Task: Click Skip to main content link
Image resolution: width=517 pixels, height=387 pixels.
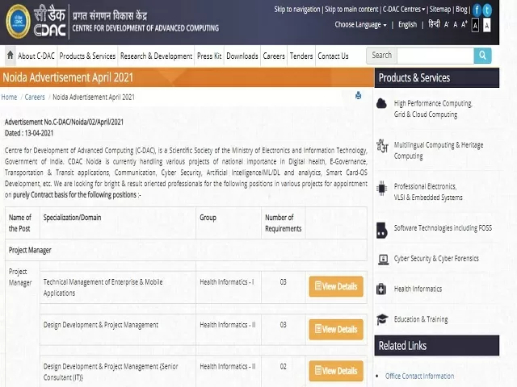Action: (x=351, y=9)
